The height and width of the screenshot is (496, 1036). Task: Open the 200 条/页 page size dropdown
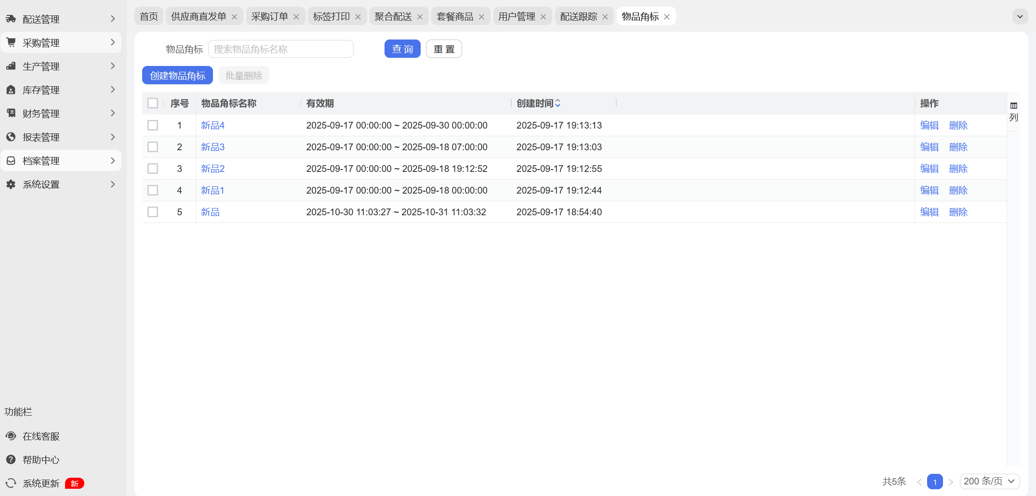pos(989,482)
